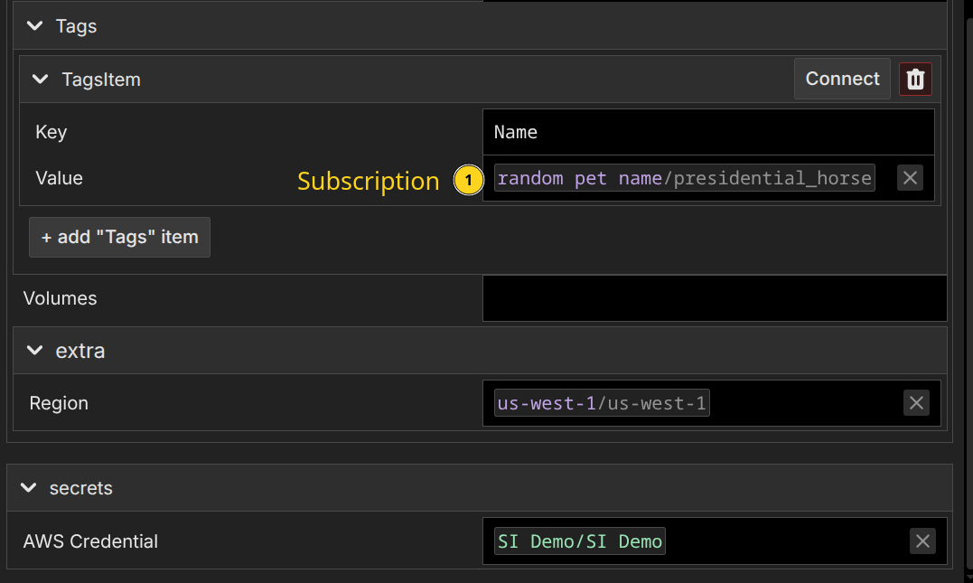
Task: Clear the AWS Credential value
Action: tap(922, 541)
